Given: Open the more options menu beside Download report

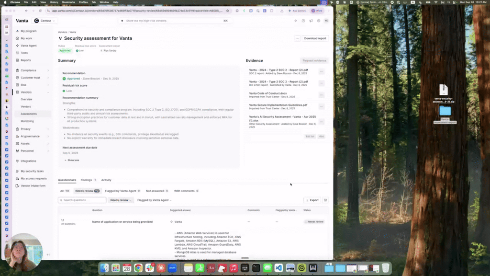Looking at the screenshot, I should 297,38.
